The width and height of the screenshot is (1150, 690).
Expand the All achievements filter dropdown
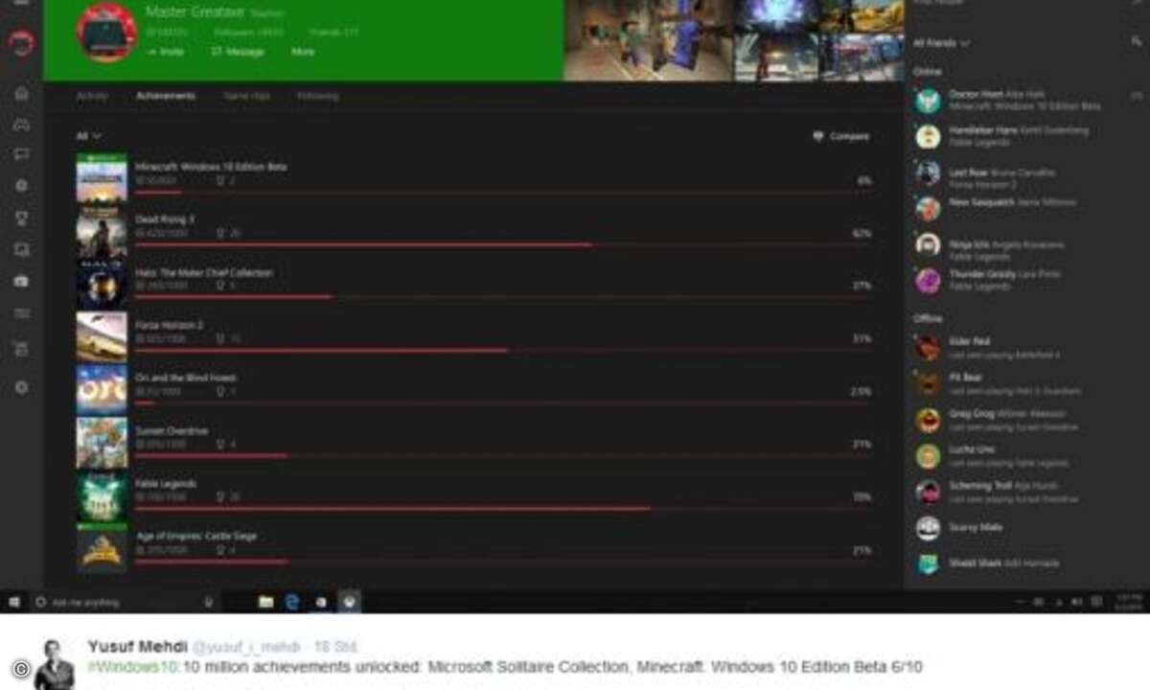(x=88, y=136)
